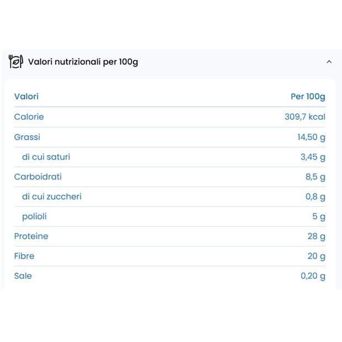Screen dimensions: 342x342
Task: Click the 0,20 g salt value
Action: 313,276
